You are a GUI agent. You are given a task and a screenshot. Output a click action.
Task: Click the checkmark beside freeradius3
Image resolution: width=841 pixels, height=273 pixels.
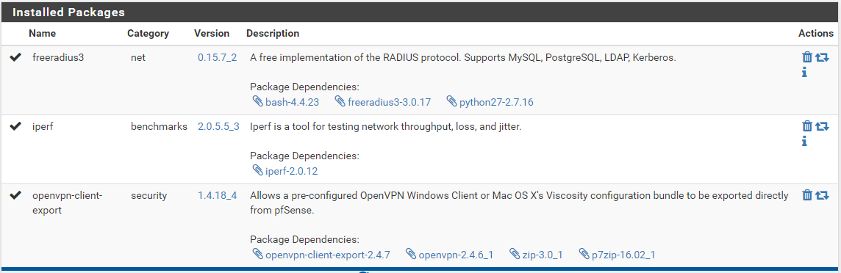pyautogui.click(x=15, y=57)
